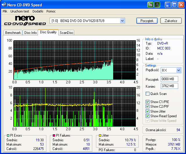186x154 pixels.
Task: Click the Jitter average 10.79 %
Action: coord(130,140)
